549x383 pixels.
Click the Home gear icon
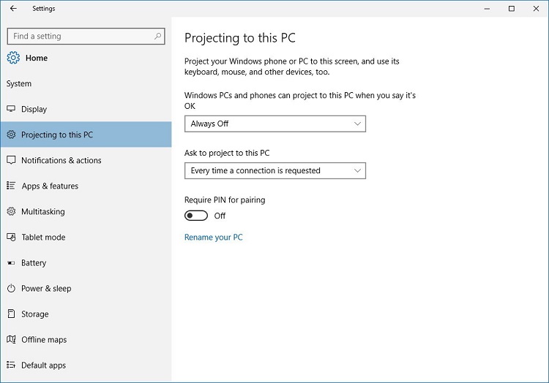pyautogui.click(x=13, y=58)
